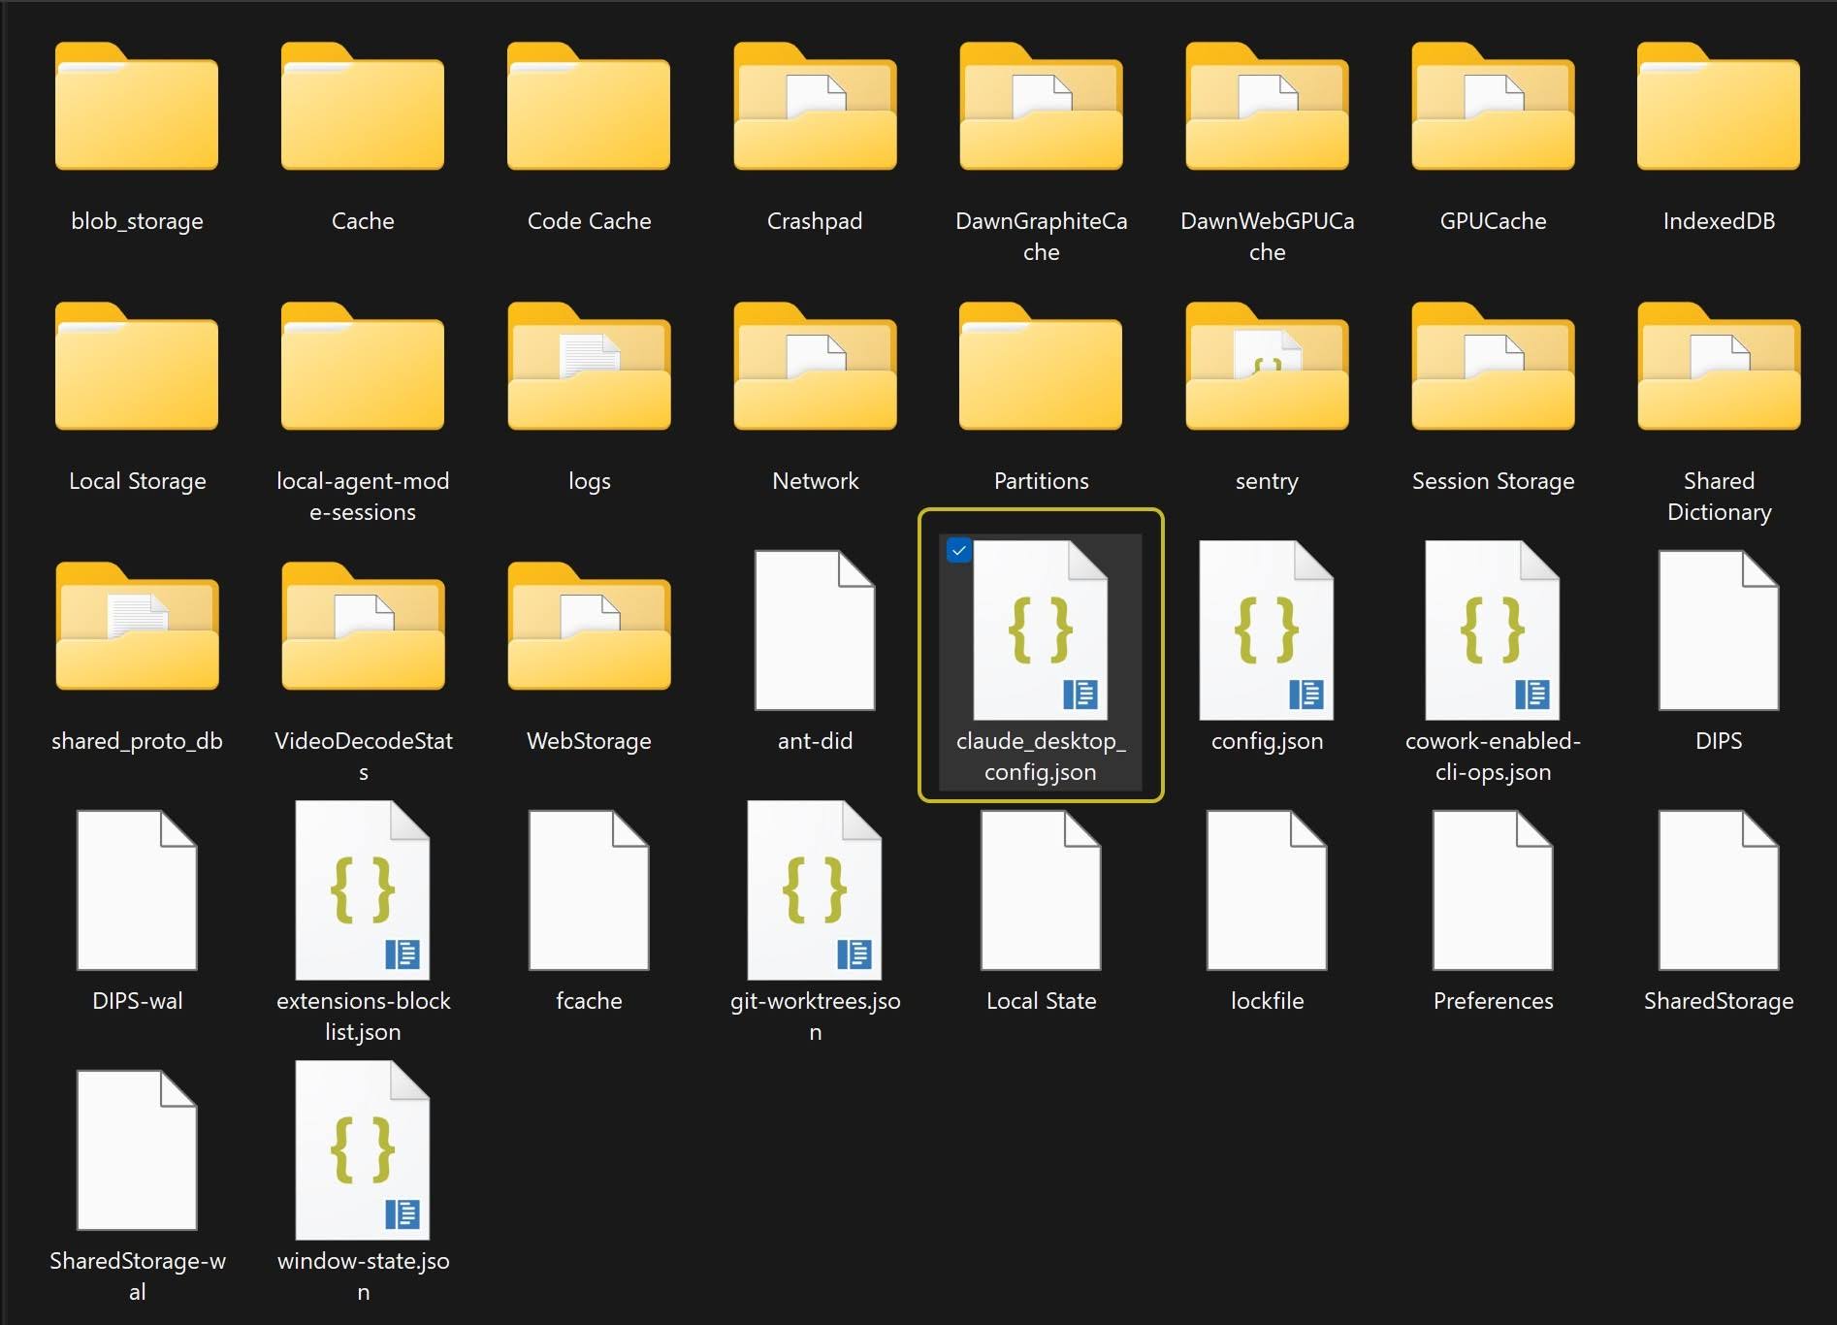The image size is (1837, 1325).
Task: Select the lockfile file icon
Action: coord(1267,890)
